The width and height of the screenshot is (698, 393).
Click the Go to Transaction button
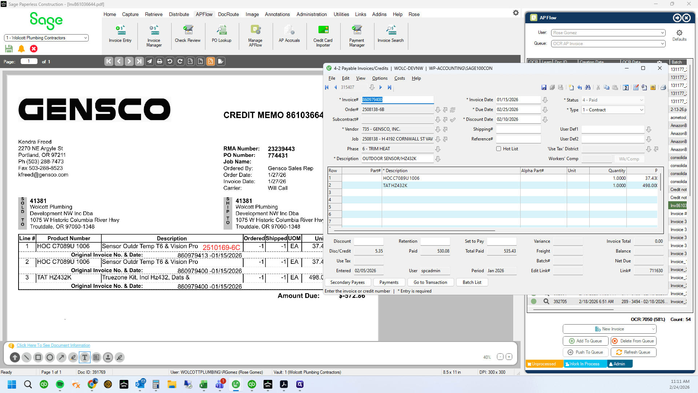(430, 282)
